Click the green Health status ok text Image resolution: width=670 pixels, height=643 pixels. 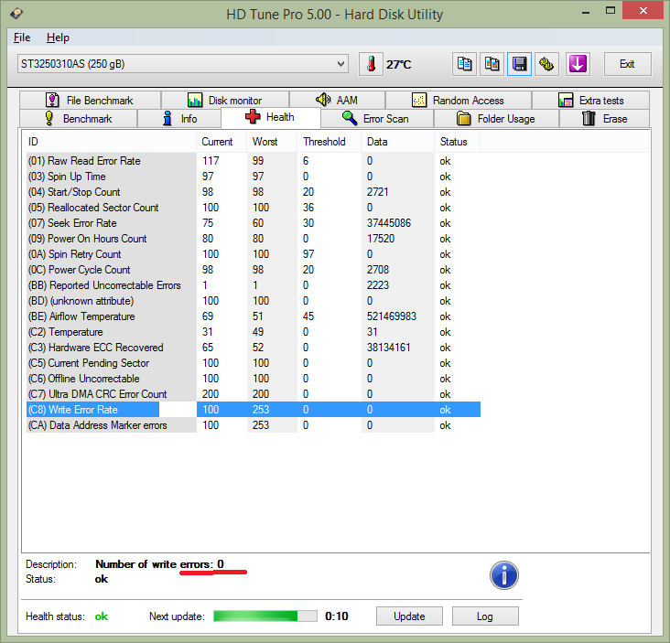click(102, 616)
